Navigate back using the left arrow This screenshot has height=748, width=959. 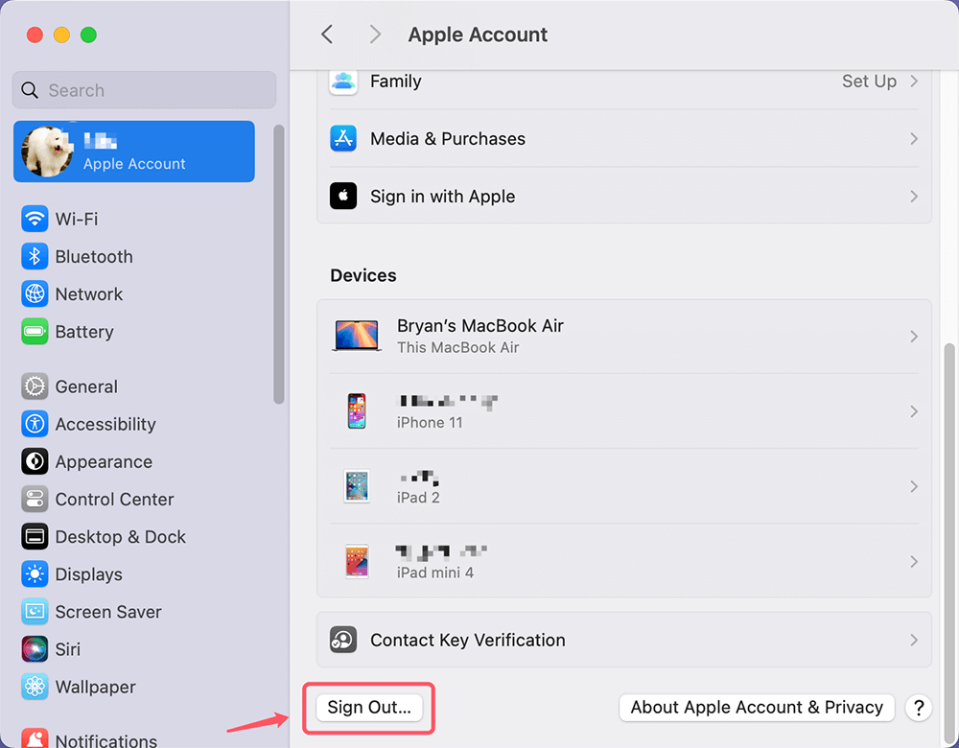326,34
